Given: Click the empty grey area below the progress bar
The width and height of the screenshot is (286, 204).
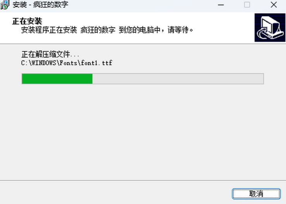Looking at the screenshot, I should pyautogui.click(x=143, y=131).
